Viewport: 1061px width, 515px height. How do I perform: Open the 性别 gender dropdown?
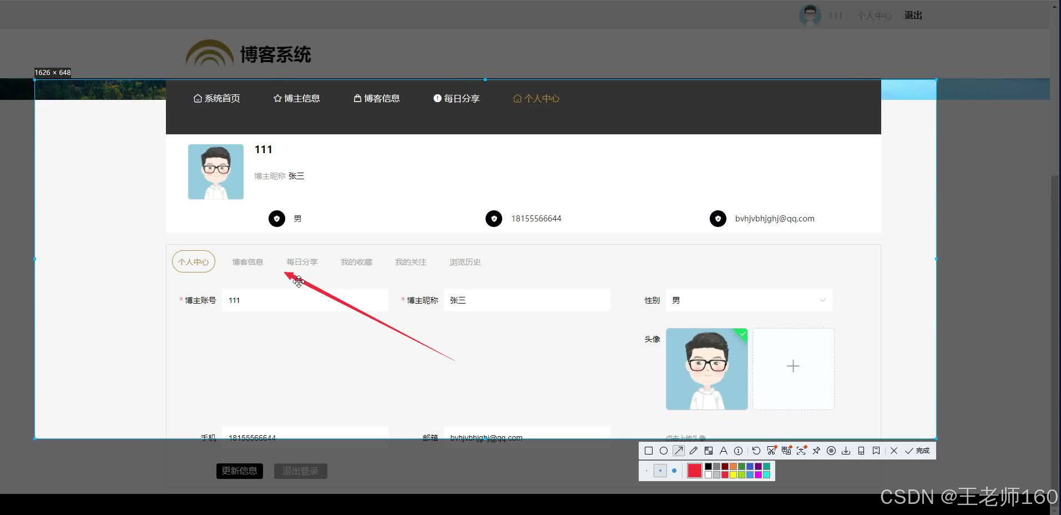749,300
